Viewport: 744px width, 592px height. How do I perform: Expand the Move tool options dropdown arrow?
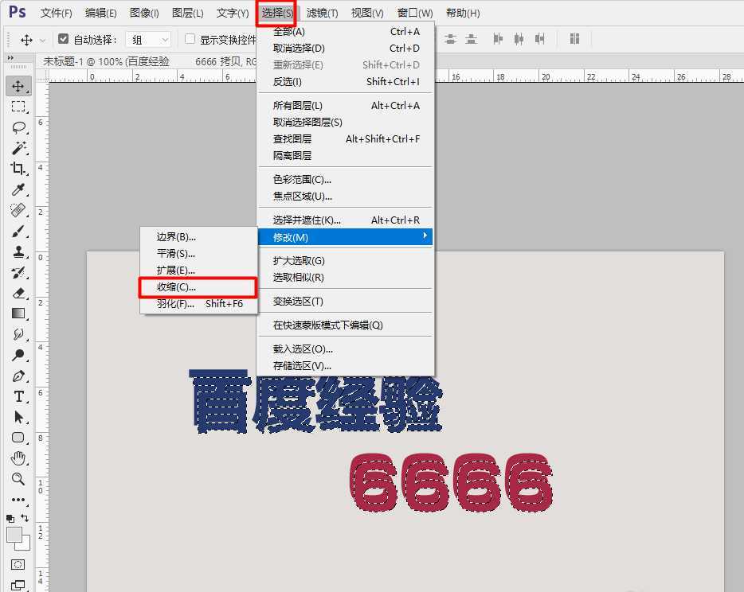point(43,38)
